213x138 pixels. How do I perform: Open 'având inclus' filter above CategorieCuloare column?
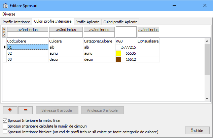click(x=99, y=30)
